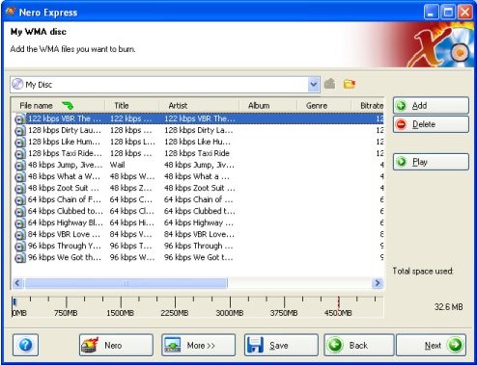Close the Nero Express window
This screenshot has height=365, width=477.
(464, 13)
